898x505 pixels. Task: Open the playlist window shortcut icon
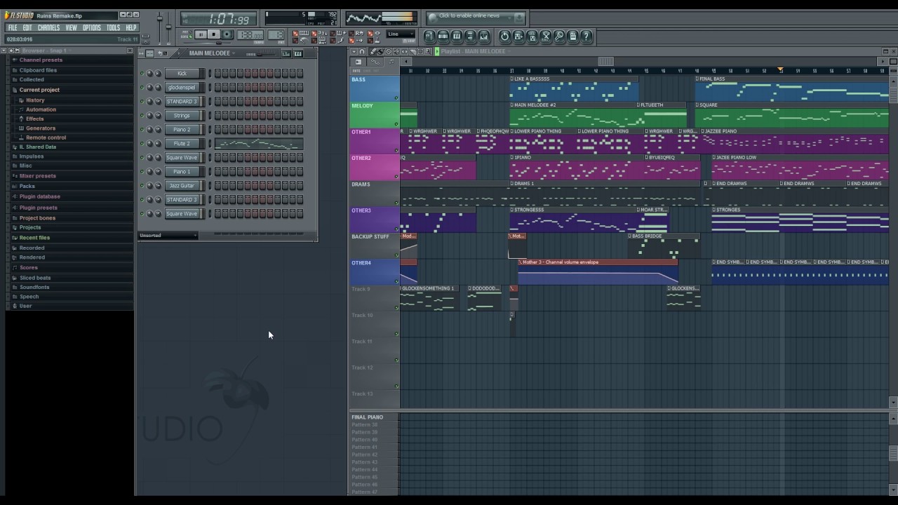pos(430,36)
